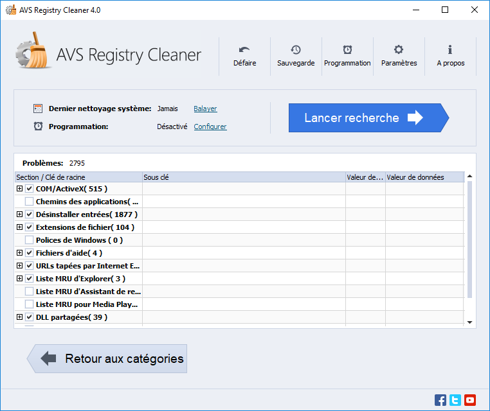Click the vertical scrollbar thumb

pyautogui.click(x=469, y=239)
